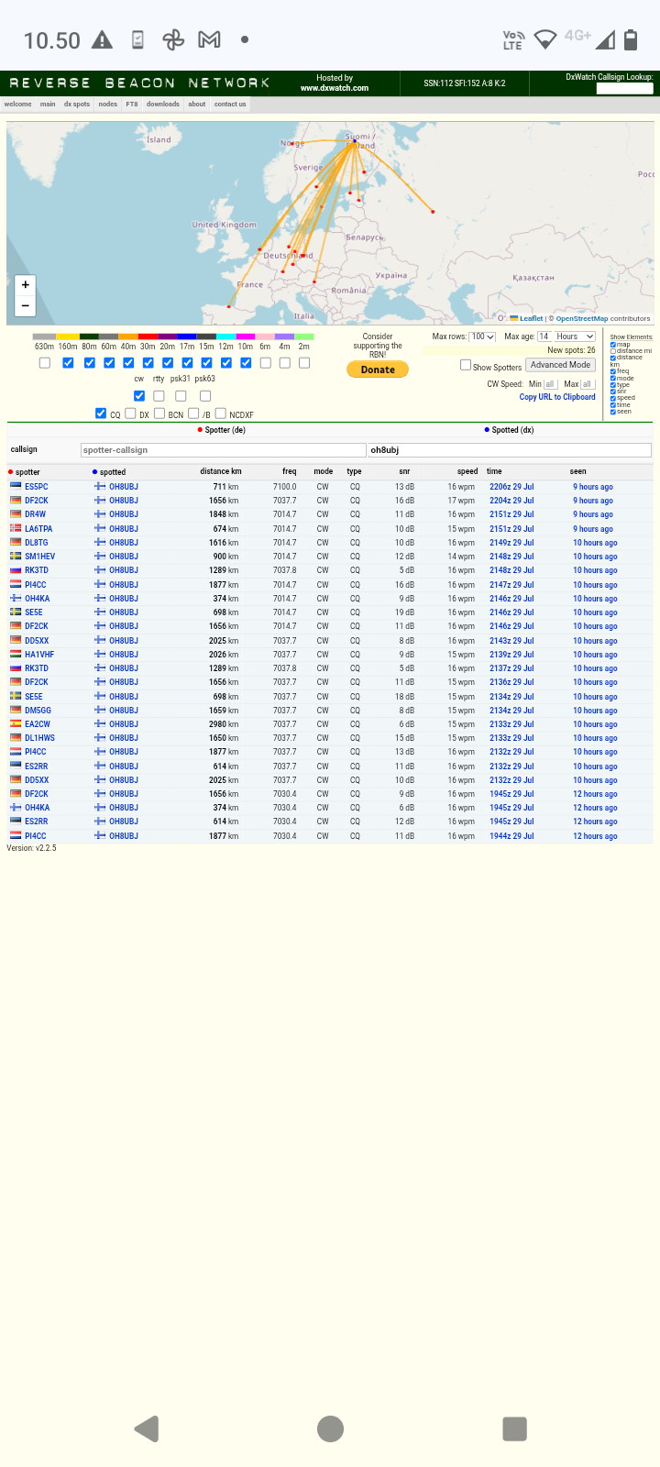Image resolution: width=660 pixels, height=1467 pixels.
Task: Click the red spotter dot in column header
Action: [11, 472]
